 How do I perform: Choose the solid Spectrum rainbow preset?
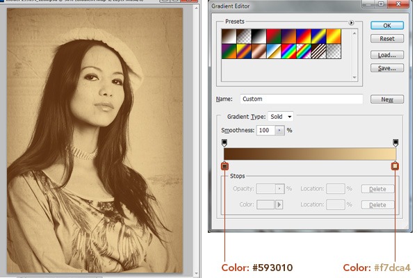click(288, 51)
